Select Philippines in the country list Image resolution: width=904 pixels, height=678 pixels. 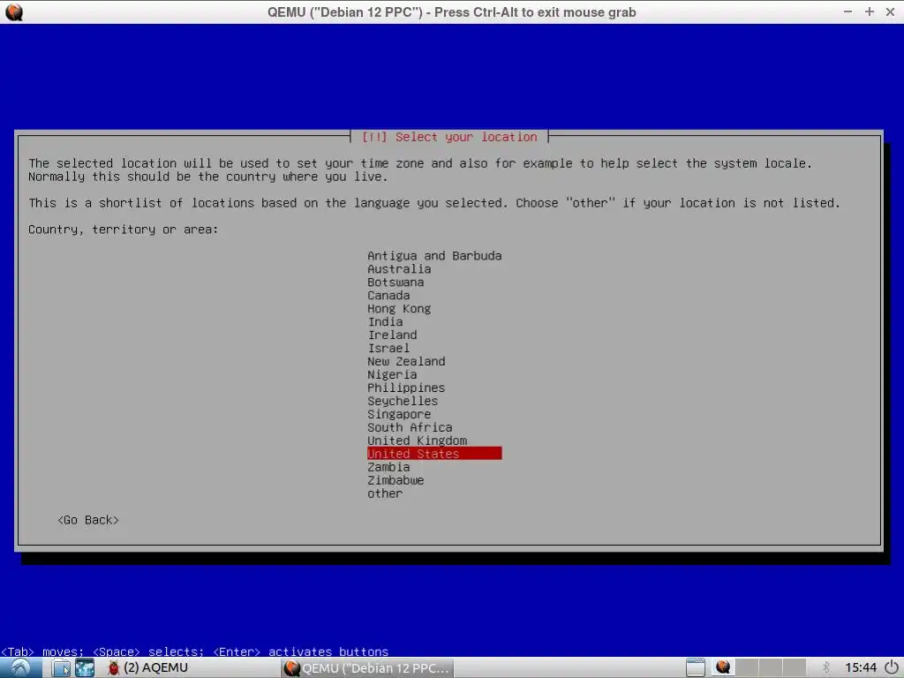(406, 388)
